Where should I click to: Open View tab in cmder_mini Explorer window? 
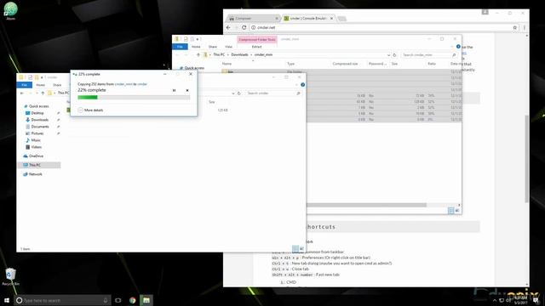pyautogui.click(x=229, y=47)
